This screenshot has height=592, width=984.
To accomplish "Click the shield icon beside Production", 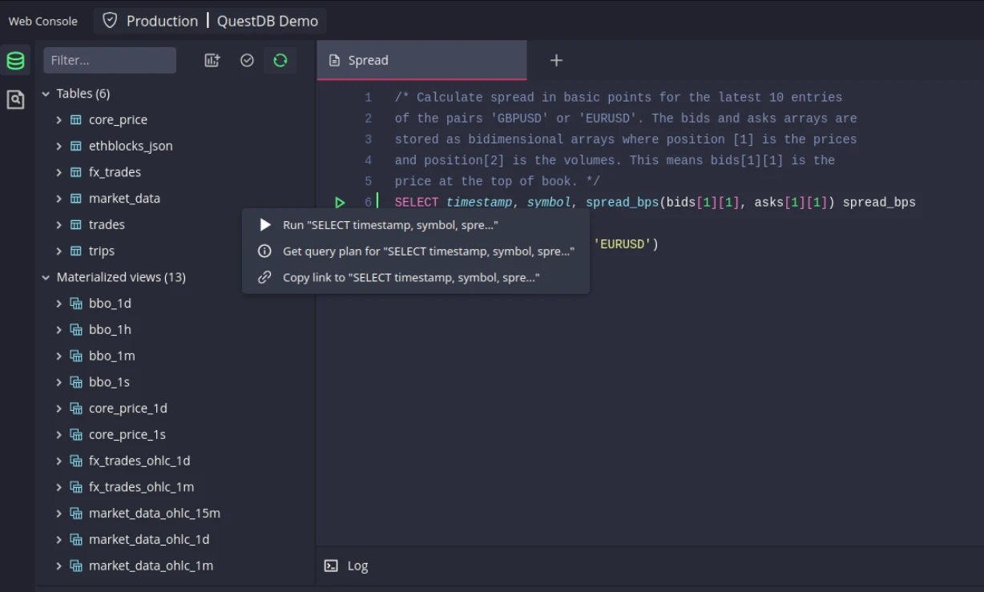I will (110, 21).
